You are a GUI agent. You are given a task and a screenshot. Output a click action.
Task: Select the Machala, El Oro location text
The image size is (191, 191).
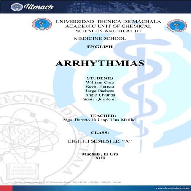click(100, 154)
